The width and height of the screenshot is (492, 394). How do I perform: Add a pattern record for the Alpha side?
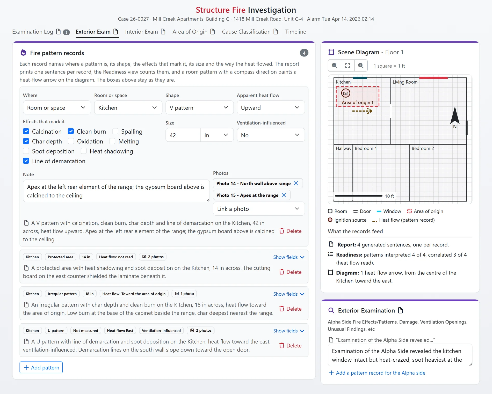point(377,373)
